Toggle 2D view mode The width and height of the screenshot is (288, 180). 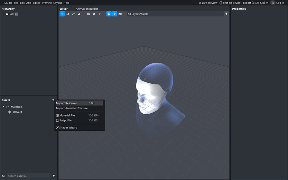tap(120, 14)
